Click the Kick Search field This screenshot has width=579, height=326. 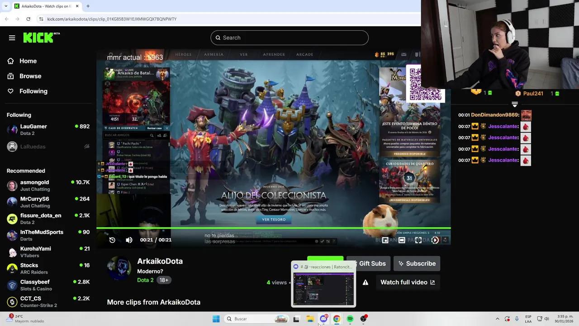pyautogui.click(x=289, y=38)
